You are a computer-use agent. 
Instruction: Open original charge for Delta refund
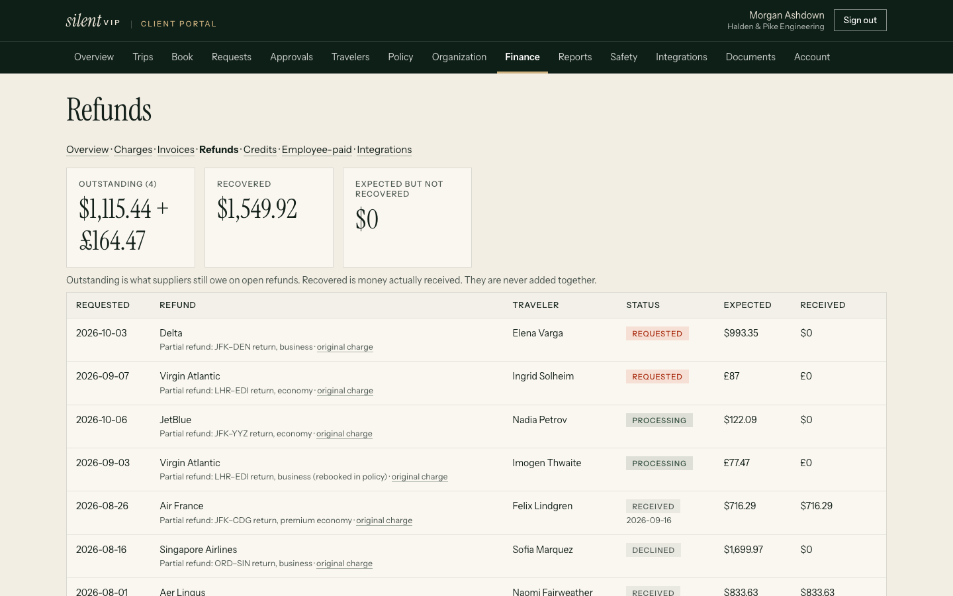(x=345, y=347)
